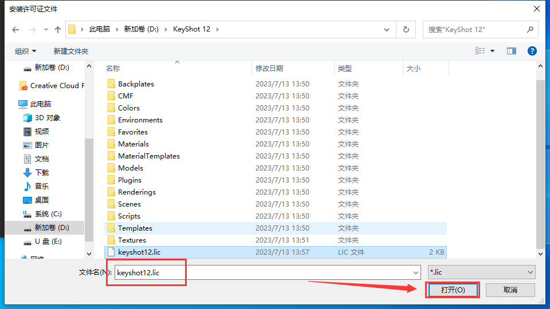The image size is (550, 309).
Task: Change the view layout icon
Action: click(x=480, y=51)
